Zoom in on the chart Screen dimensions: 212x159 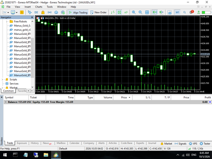click(x=134, y=12)
